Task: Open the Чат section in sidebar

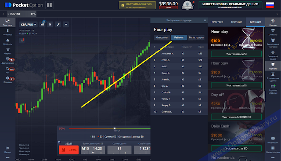Action: [x=7, y=70]
